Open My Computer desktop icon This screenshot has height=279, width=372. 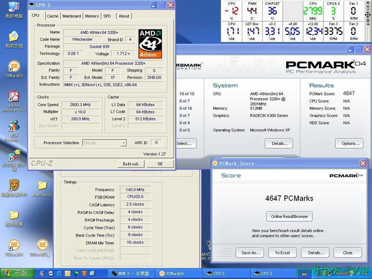(13, 8)
